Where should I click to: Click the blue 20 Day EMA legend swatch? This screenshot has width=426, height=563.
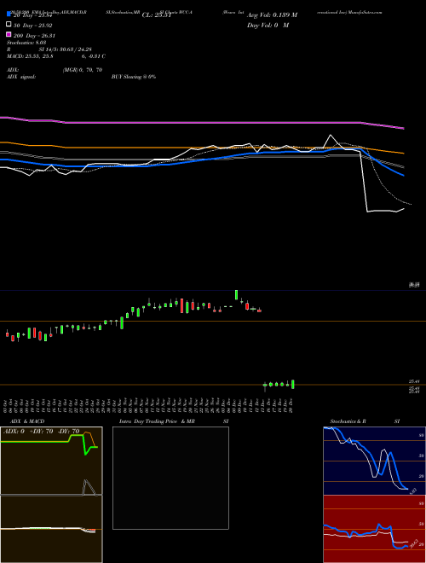click(9, 15)
